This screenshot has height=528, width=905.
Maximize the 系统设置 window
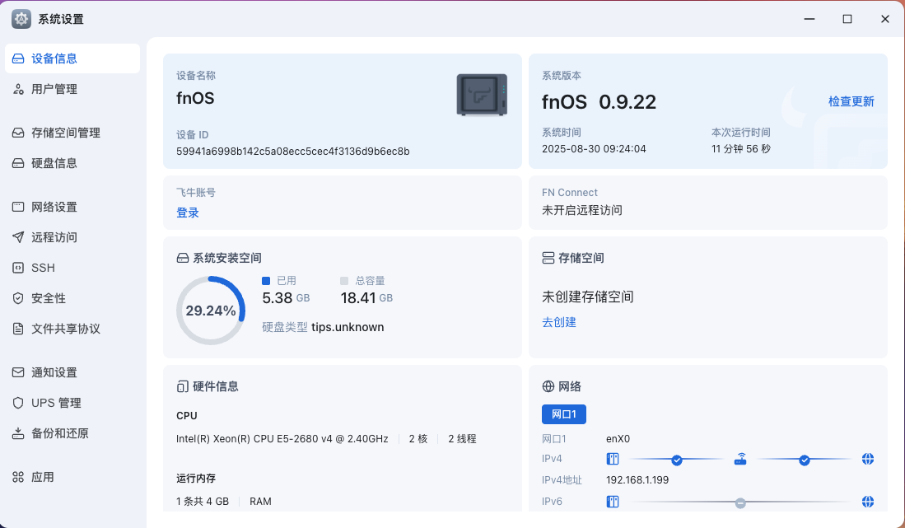pyautogui.click(x=847, y=19)
